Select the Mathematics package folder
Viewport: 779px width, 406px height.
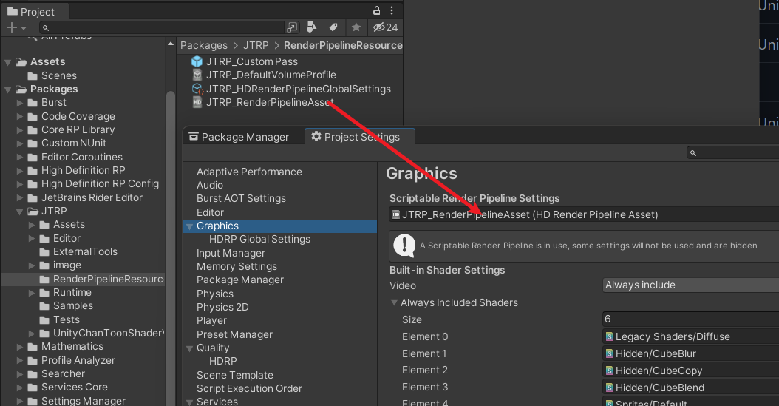pyautogui.click(x=66, y=346)
